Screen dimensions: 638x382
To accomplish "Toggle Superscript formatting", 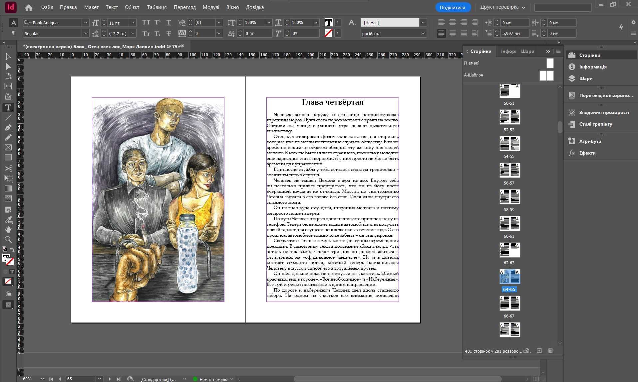I will tap(158, 23).
